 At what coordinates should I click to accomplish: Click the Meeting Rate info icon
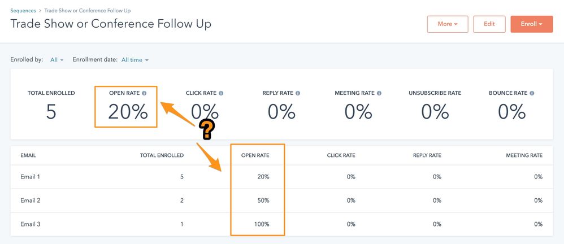tap(379, 93)
